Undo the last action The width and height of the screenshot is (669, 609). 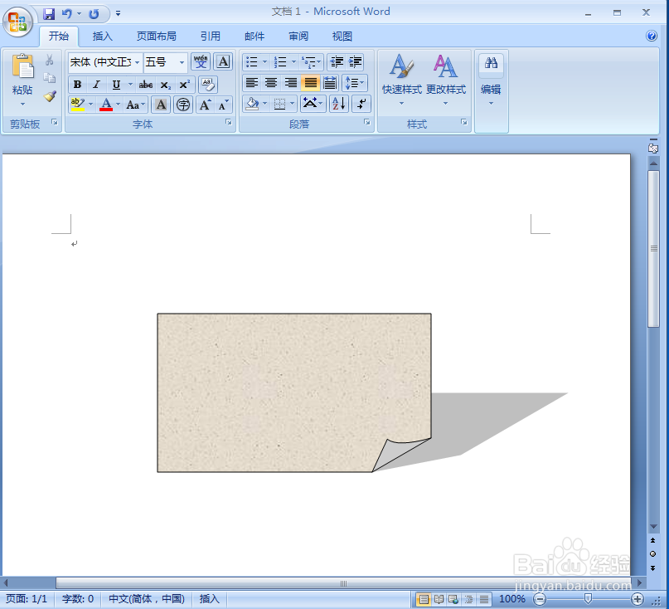coord(67,14)
